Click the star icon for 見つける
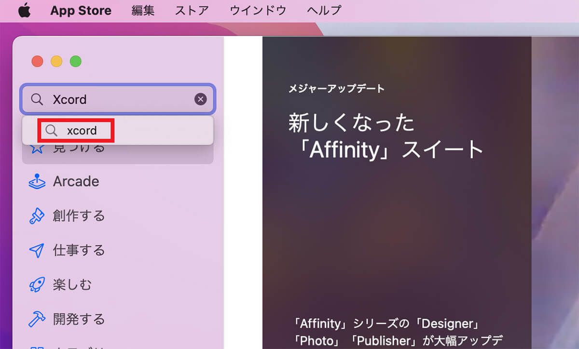Screen dimensions: 579x349 click(x=37, y=148)
